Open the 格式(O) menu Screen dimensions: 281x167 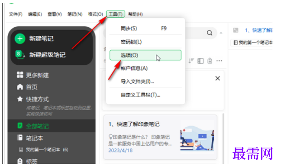click(95, 14)
